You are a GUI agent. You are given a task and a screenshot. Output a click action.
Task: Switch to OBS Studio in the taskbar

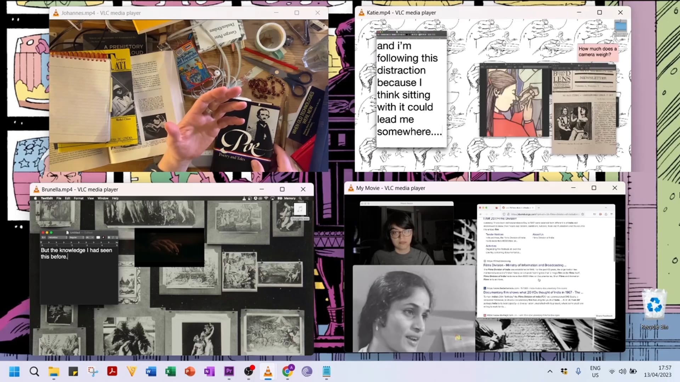[x=249, y=371]
